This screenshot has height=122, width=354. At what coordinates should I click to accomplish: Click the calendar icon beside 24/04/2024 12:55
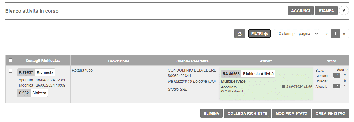[284, 87]
